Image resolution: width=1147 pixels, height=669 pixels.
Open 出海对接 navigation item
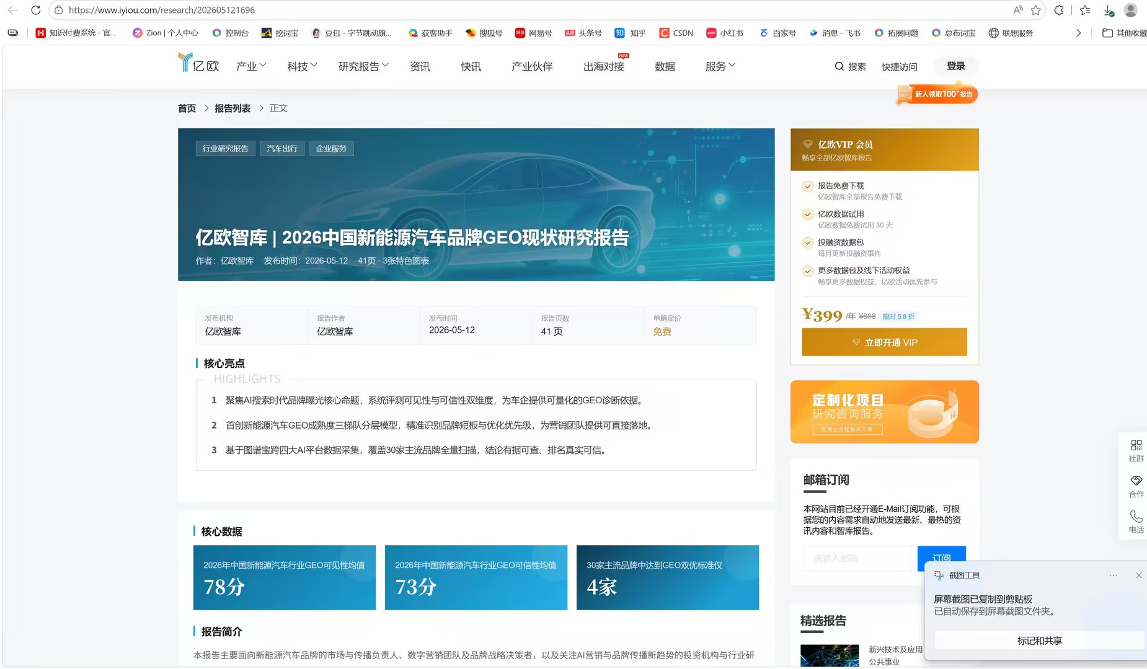(x=603, y=66)
